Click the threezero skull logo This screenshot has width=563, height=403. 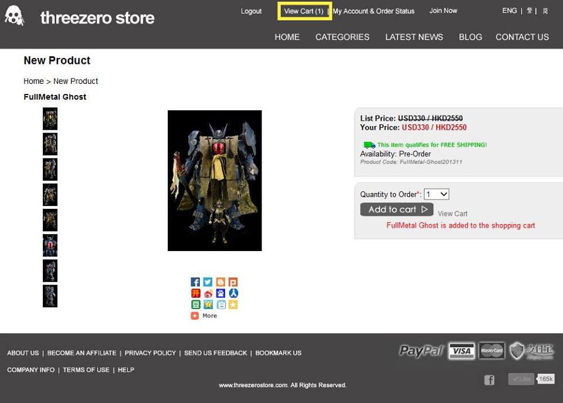point(14,16)
